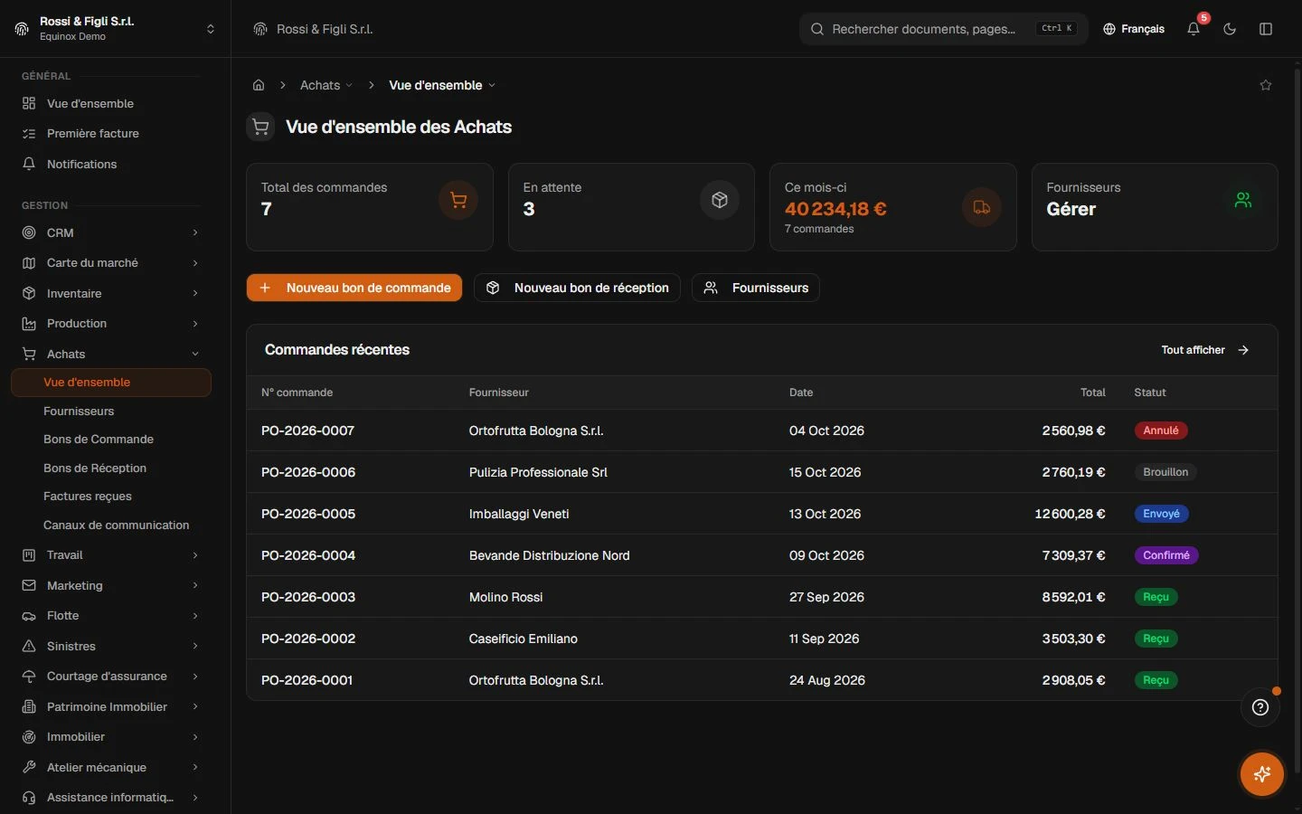Expand the Vue d'ensemble breadcrumb dropdown
Viewport: 1302px width, 814px height.
442,85
